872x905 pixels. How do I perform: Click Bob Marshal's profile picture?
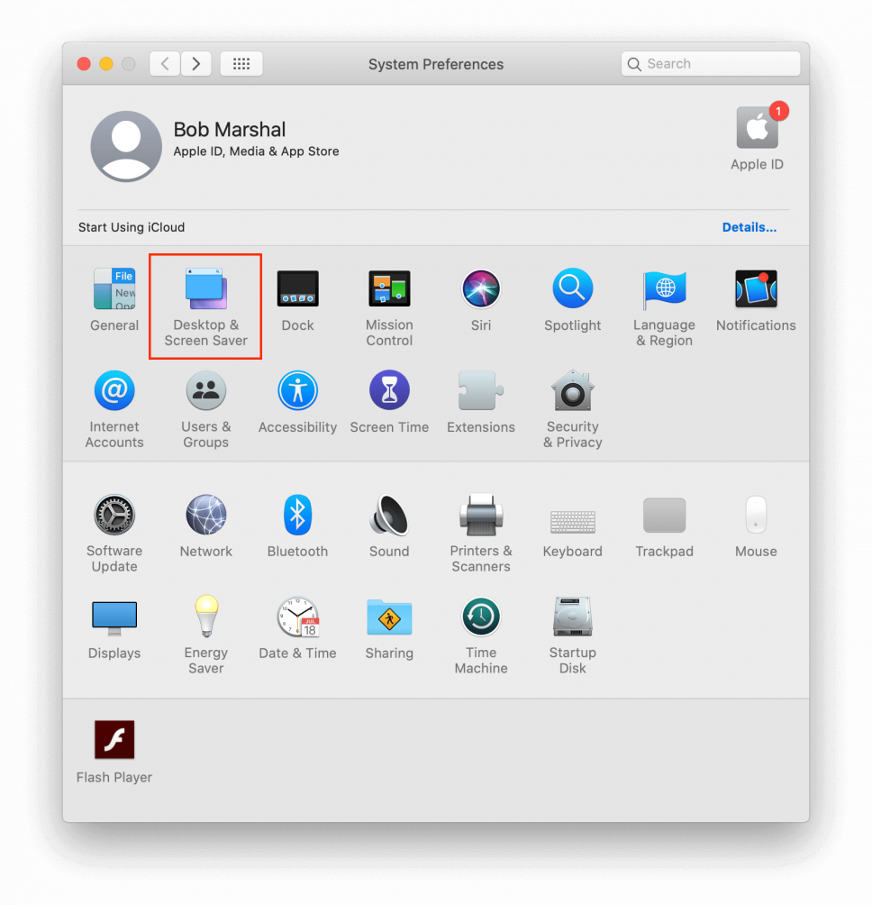pyautogui.click(x=126, y=146)
